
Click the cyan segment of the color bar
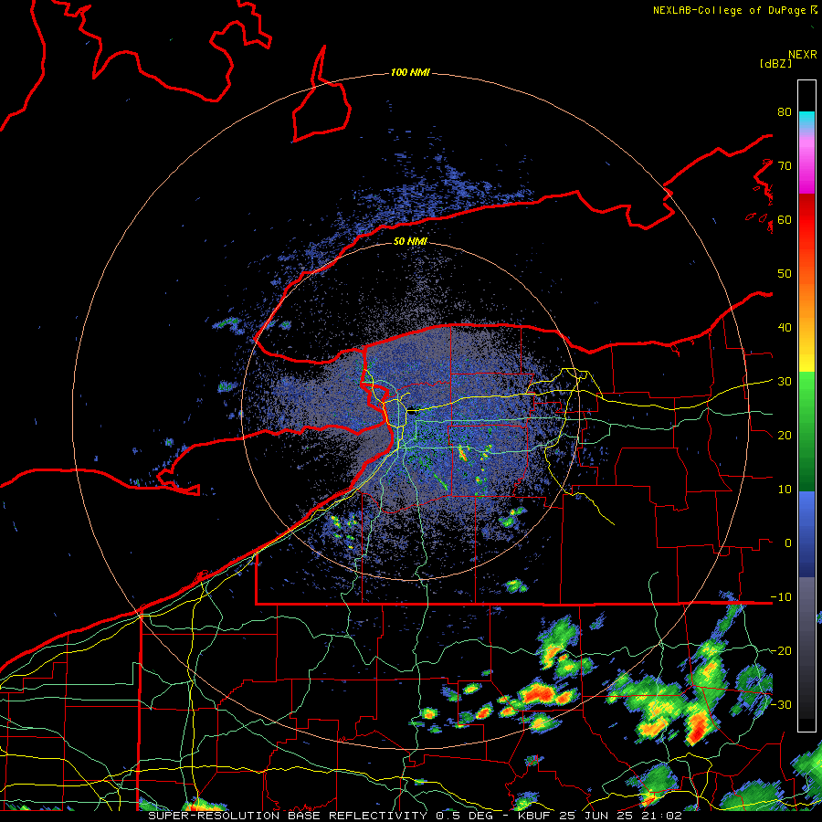[806, 120]
